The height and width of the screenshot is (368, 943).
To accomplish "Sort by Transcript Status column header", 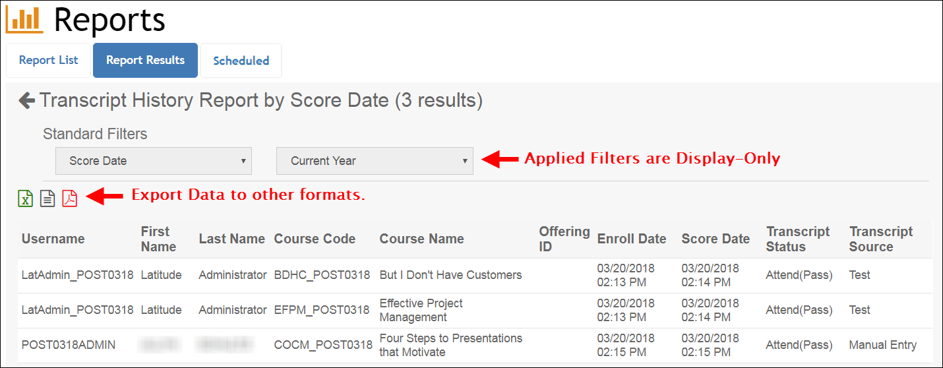I will point(798,239).
